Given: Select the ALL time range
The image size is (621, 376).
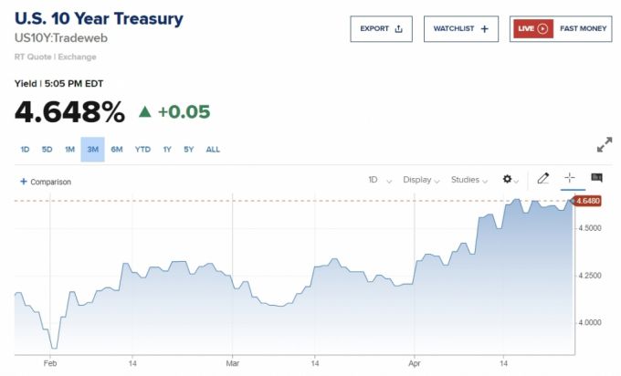Looking at the screenshot, I should [x=213, y=150].
